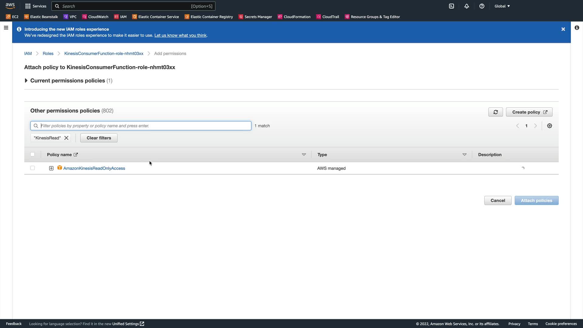Toggle the select-all policies checkbox

click(x=32, y=154)
